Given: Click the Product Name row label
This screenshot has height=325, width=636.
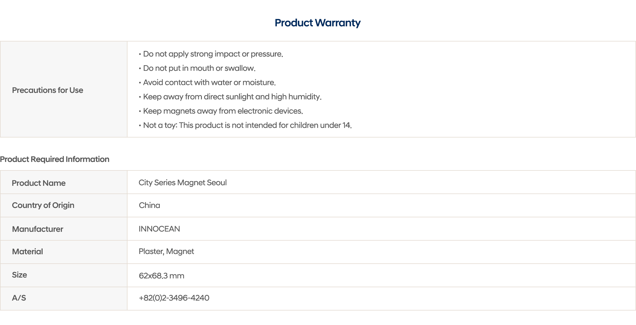Looking at the screenshot, I should tap(39, 183).
